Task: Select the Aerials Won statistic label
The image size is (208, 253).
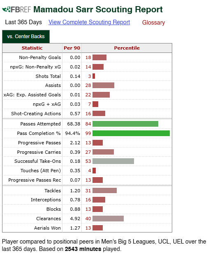Action: [x=47, y=228]
